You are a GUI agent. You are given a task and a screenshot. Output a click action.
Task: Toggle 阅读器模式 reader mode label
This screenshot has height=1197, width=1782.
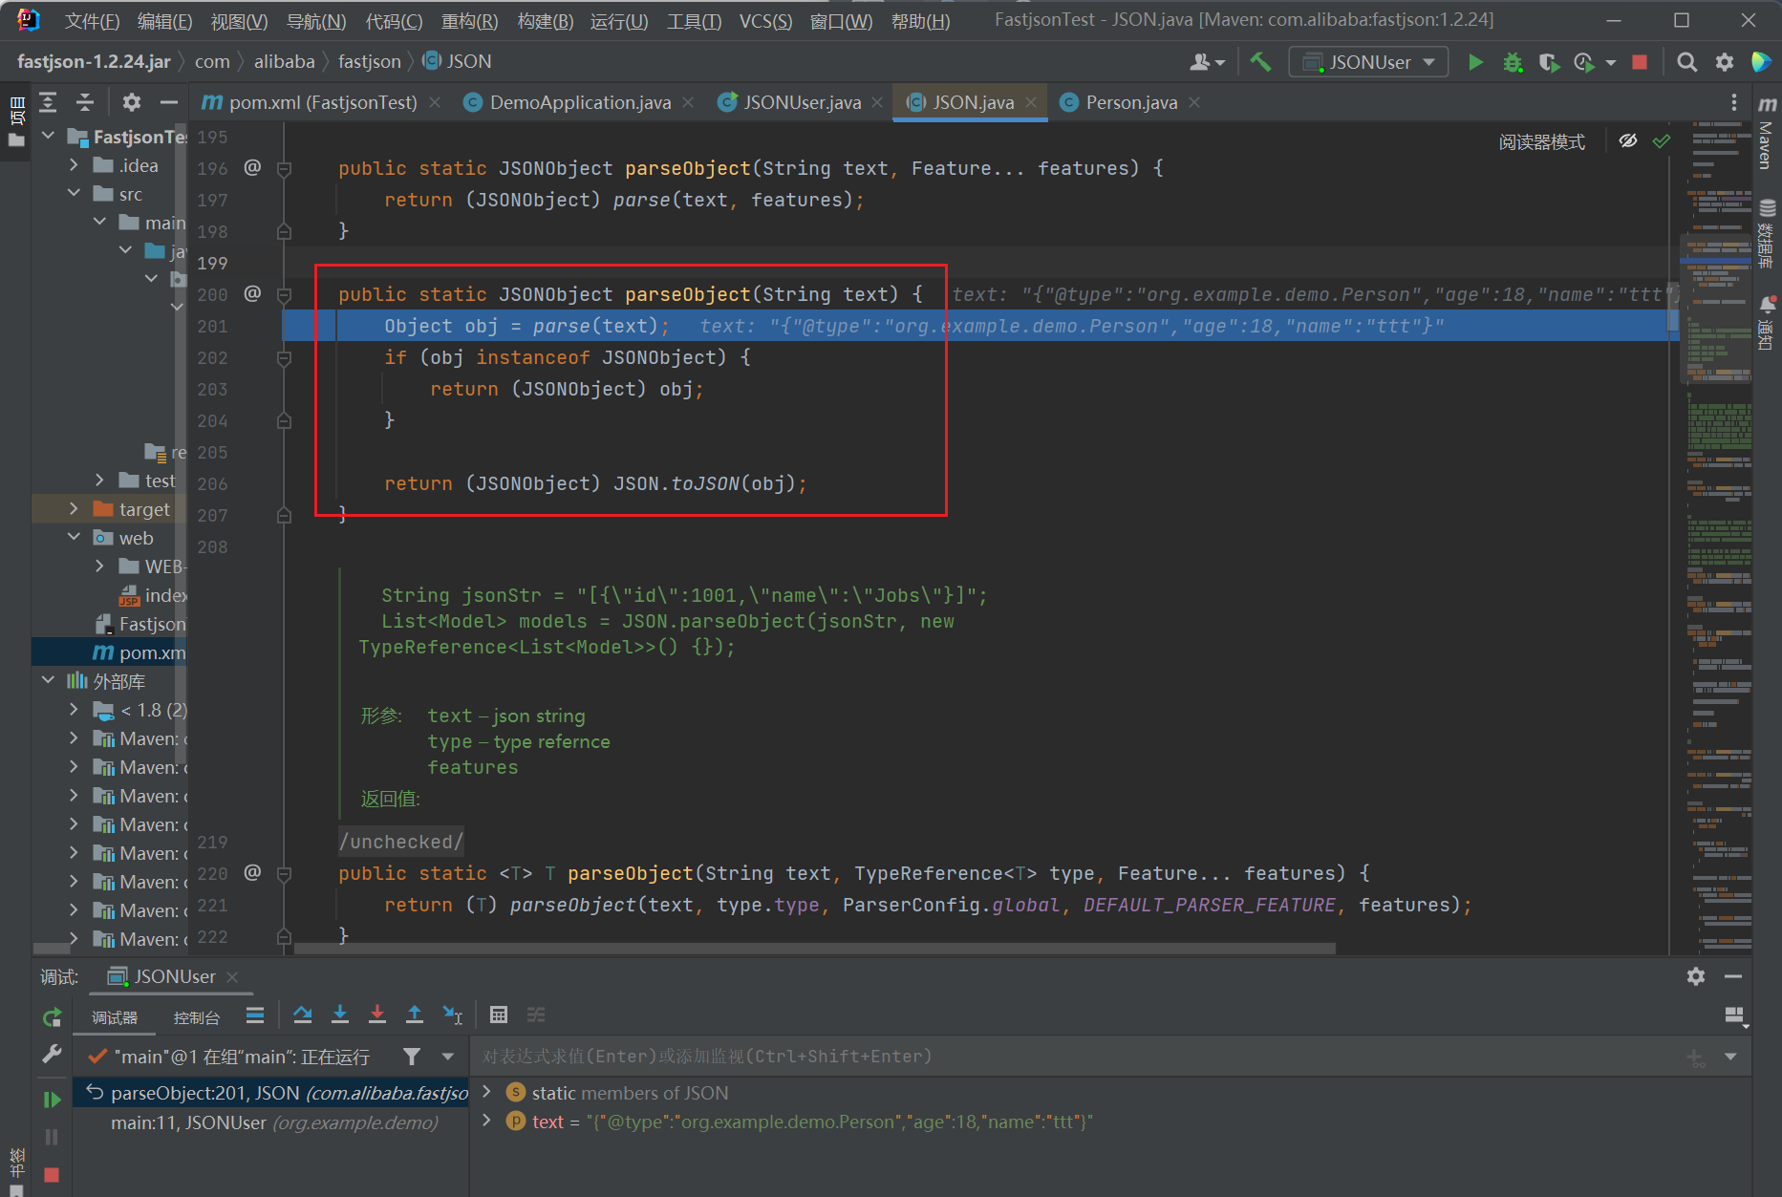click(1541, 142)
